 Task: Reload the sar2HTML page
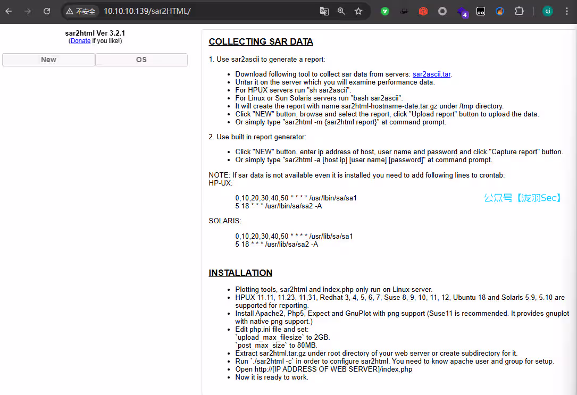pos(47,11)
